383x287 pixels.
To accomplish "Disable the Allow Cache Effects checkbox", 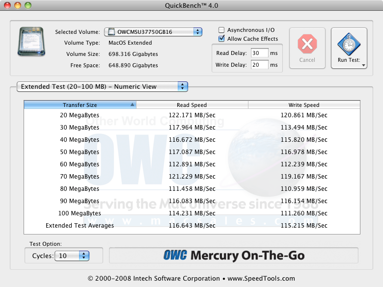I will 222,39.
